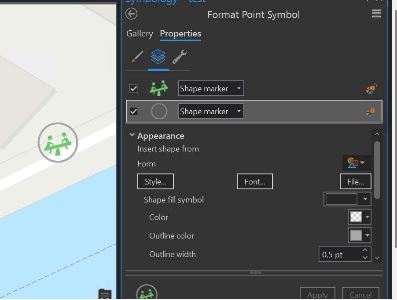
Task: Switch to the Layers symbology tab icon
Action: point(158,56)
